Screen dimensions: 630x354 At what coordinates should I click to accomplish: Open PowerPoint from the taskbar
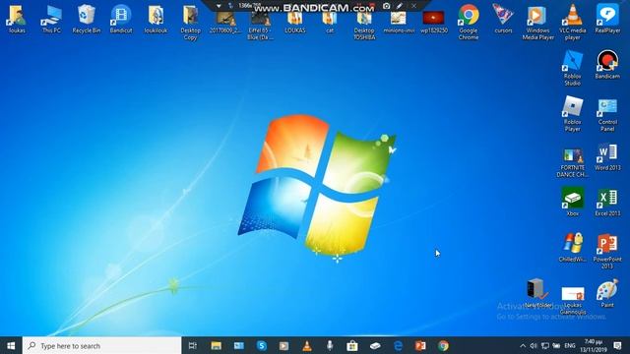[x=420, y=345]
